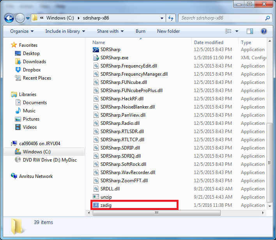Open Anritsu Network

32,176
